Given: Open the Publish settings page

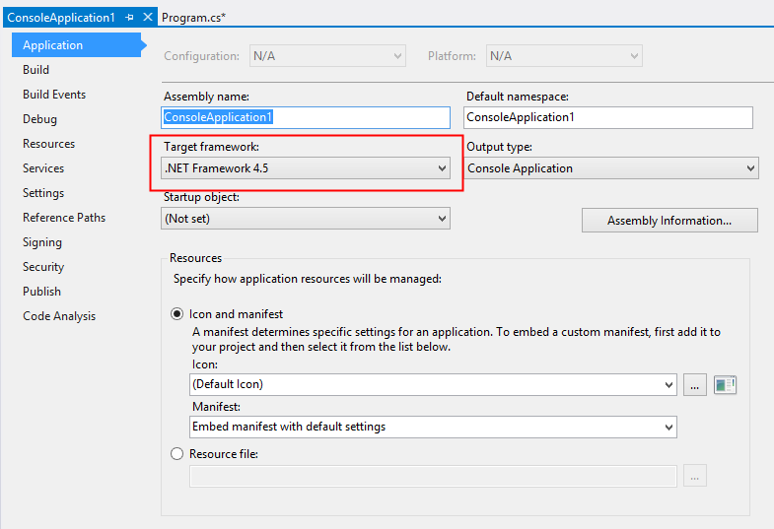Looking at the screenshot, I should (x=42, y=292).
